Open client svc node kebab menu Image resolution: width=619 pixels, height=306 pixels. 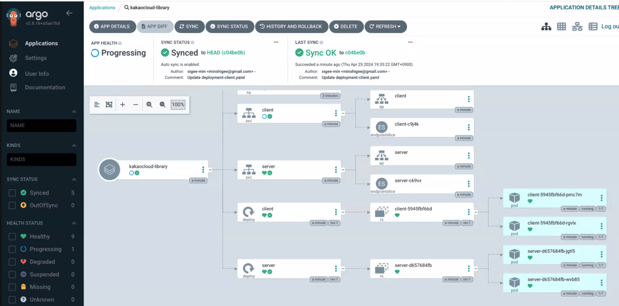[336, 113]
